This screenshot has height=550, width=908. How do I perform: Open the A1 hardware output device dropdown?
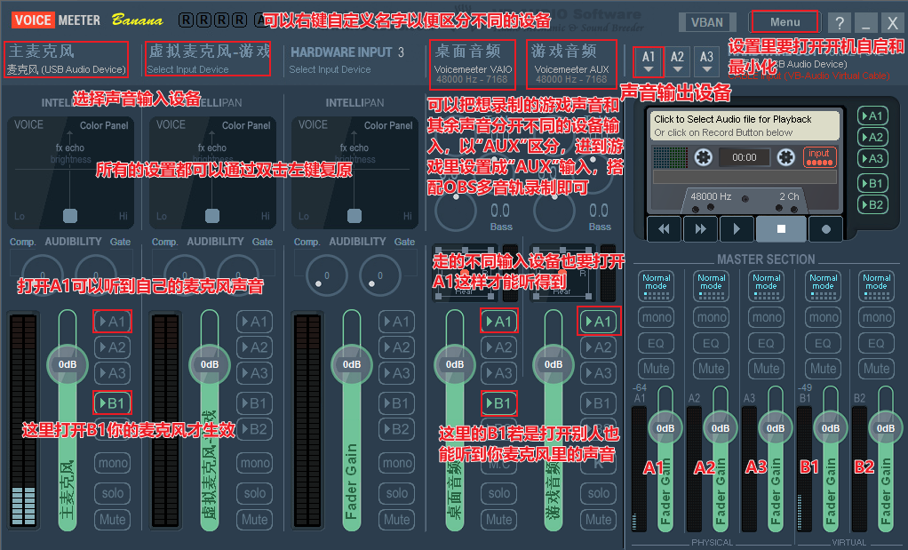coord(649,60)
